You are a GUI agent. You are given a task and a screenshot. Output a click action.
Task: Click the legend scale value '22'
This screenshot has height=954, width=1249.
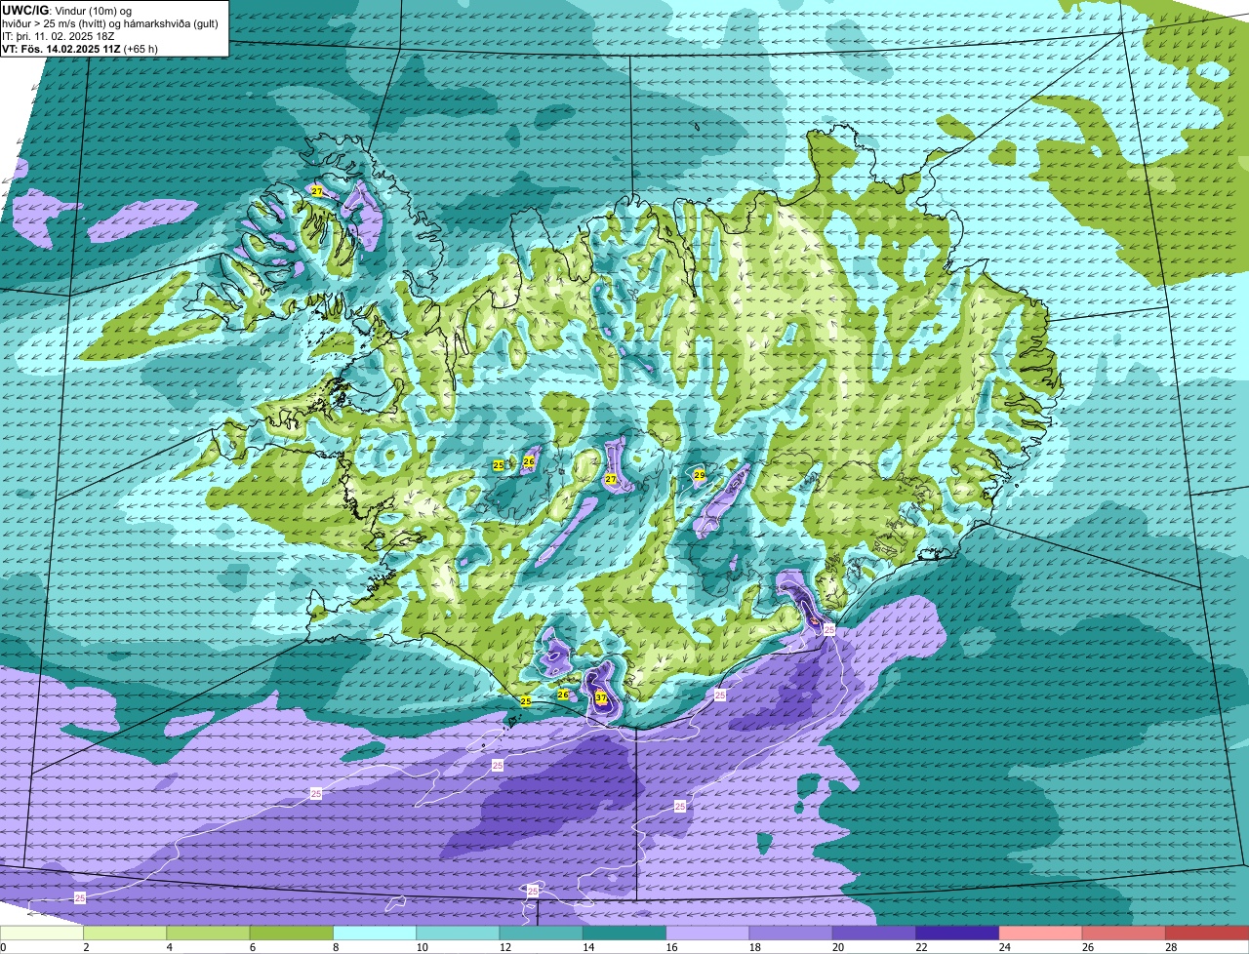pos(920,947)
